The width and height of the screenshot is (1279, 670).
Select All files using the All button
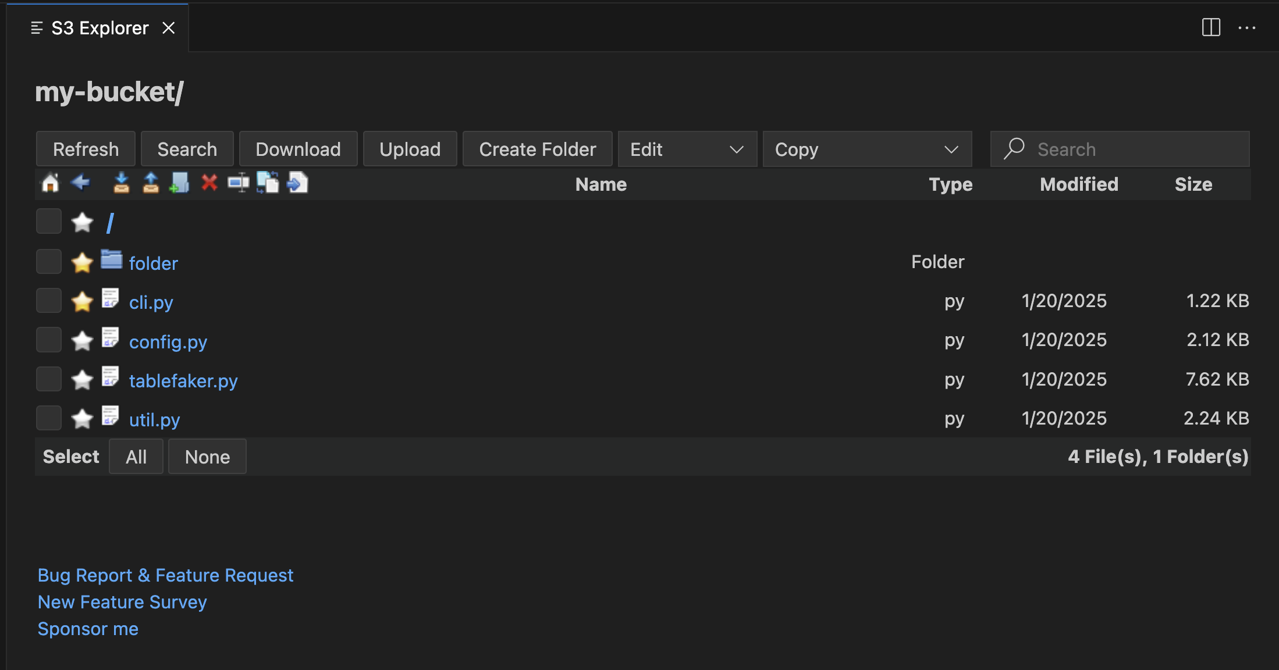(x=136, y=456)
